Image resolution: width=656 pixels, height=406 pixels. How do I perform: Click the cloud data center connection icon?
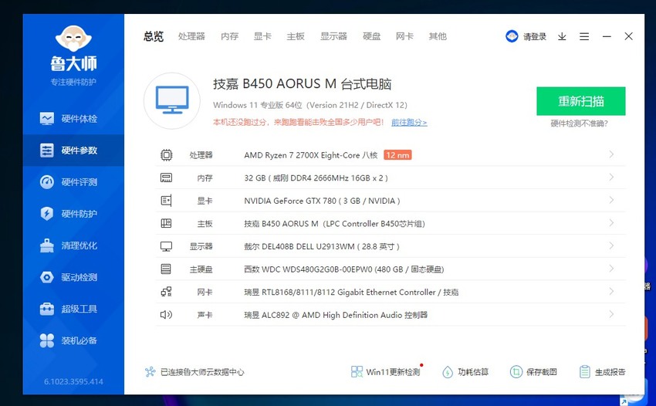[150, 372]
